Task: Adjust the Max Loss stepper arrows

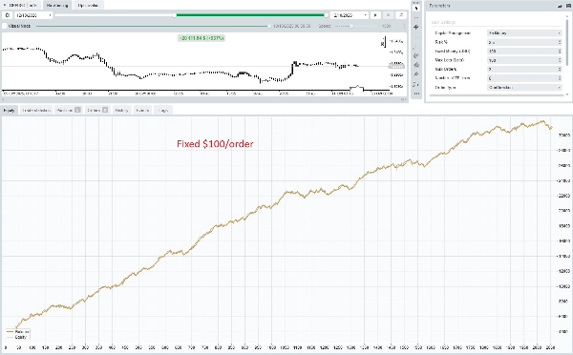Action: tap(560, 60)
